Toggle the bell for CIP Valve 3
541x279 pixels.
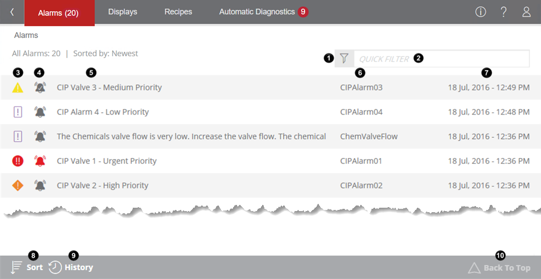click(40, 87)
